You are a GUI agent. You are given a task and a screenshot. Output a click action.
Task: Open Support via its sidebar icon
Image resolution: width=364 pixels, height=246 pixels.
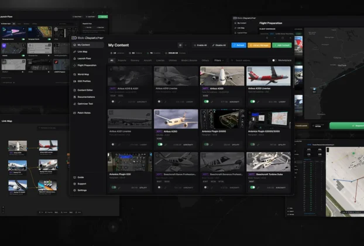tap(74, 184)
